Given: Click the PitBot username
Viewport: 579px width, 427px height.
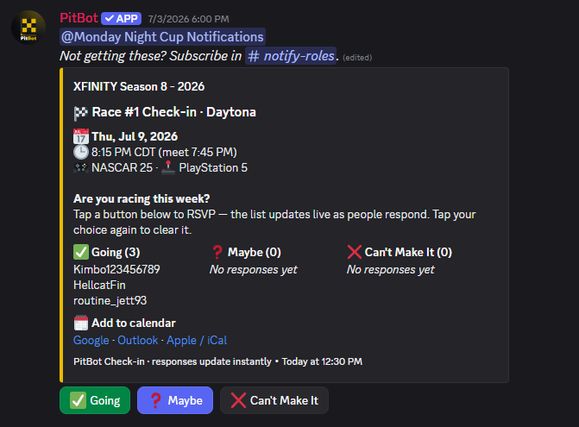Looking at the screenshot, I should point(79,18).
